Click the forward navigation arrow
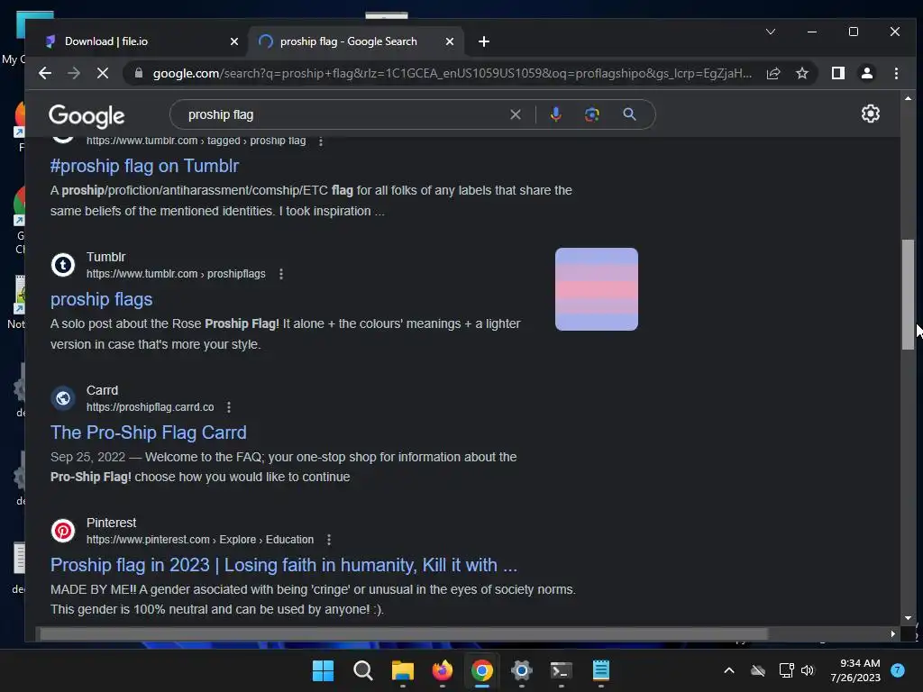923x692 pixels. [74, 73]
